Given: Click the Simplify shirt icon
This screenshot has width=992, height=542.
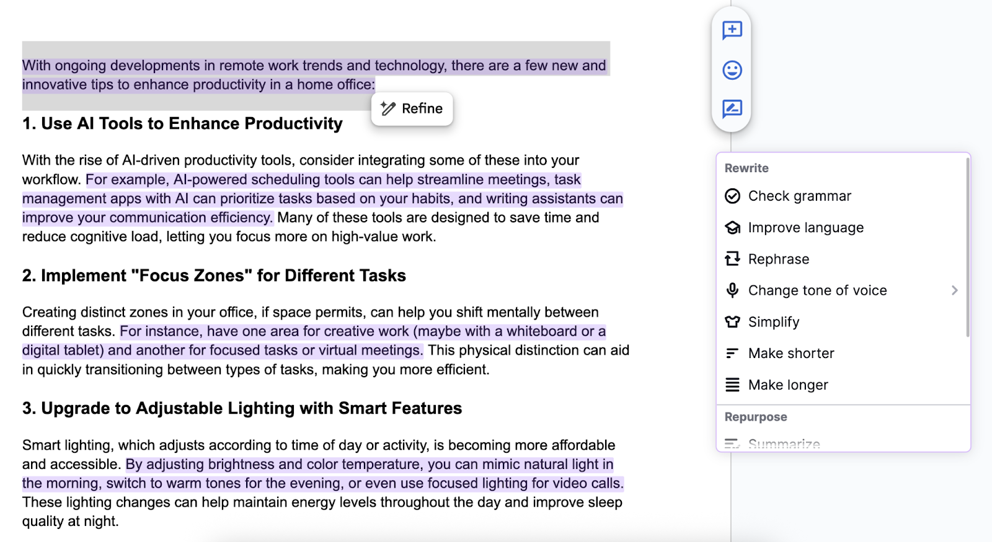Looking at the screenshot, I should click(732, 322).
